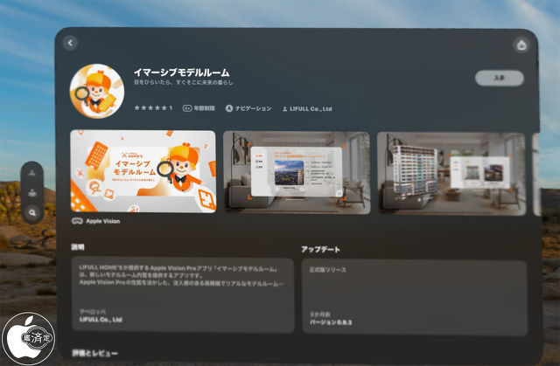
Task: View the third screenshot with building model
Action: tap(451, 172)
